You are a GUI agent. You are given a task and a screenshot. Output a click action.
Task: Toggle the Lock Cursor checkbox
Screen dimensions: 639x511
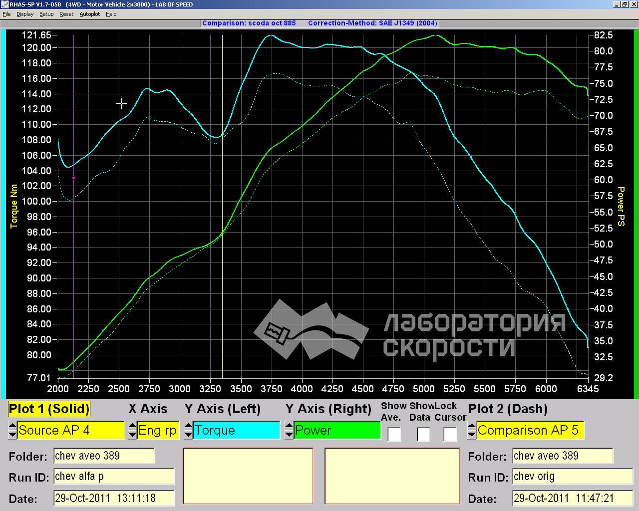(450, 434)
